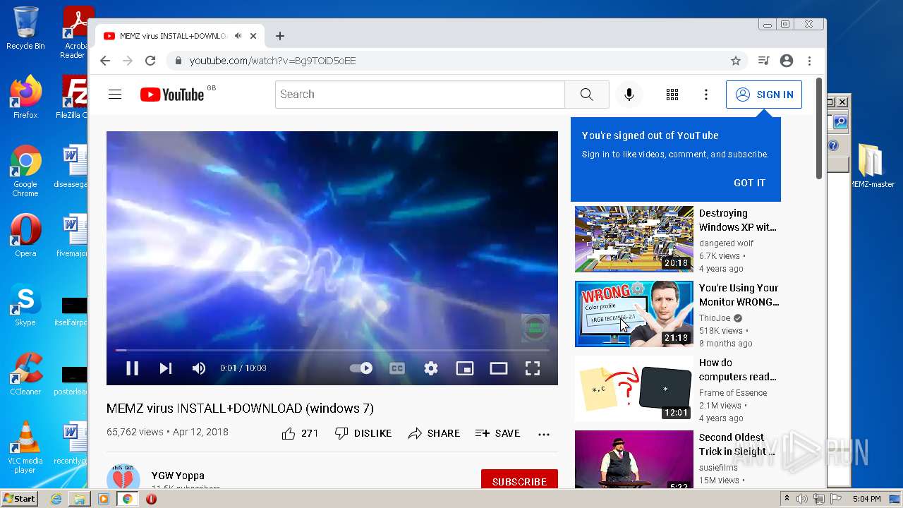Open more actions ellipsis under video

click(544, 434)
